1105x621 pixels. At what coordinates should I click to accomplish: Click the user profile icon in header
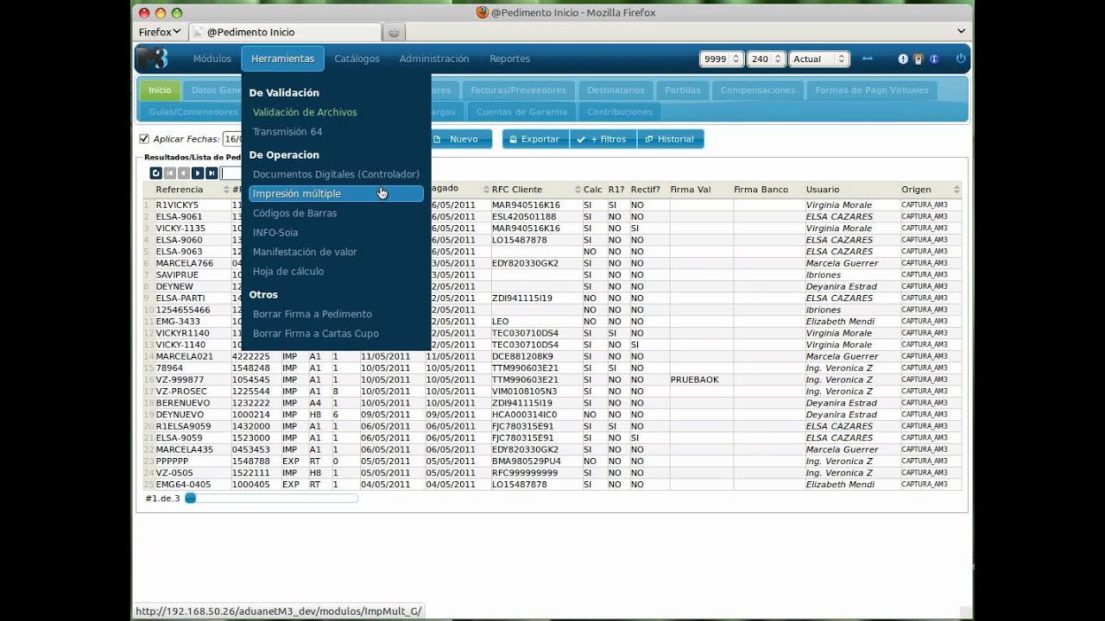click(919, 60)
